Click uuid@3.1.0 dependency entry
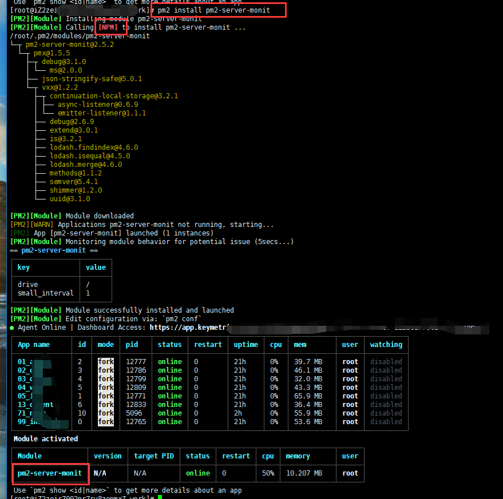Screen dimensions: 503x499 click(x=70, y=199)
